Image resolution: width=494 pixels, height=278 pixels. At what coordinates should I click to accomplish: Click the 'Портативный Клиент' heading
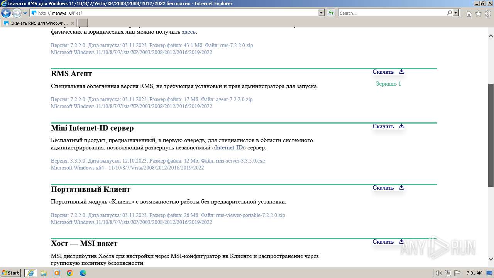pyautogui.click(x=91, y=189)
